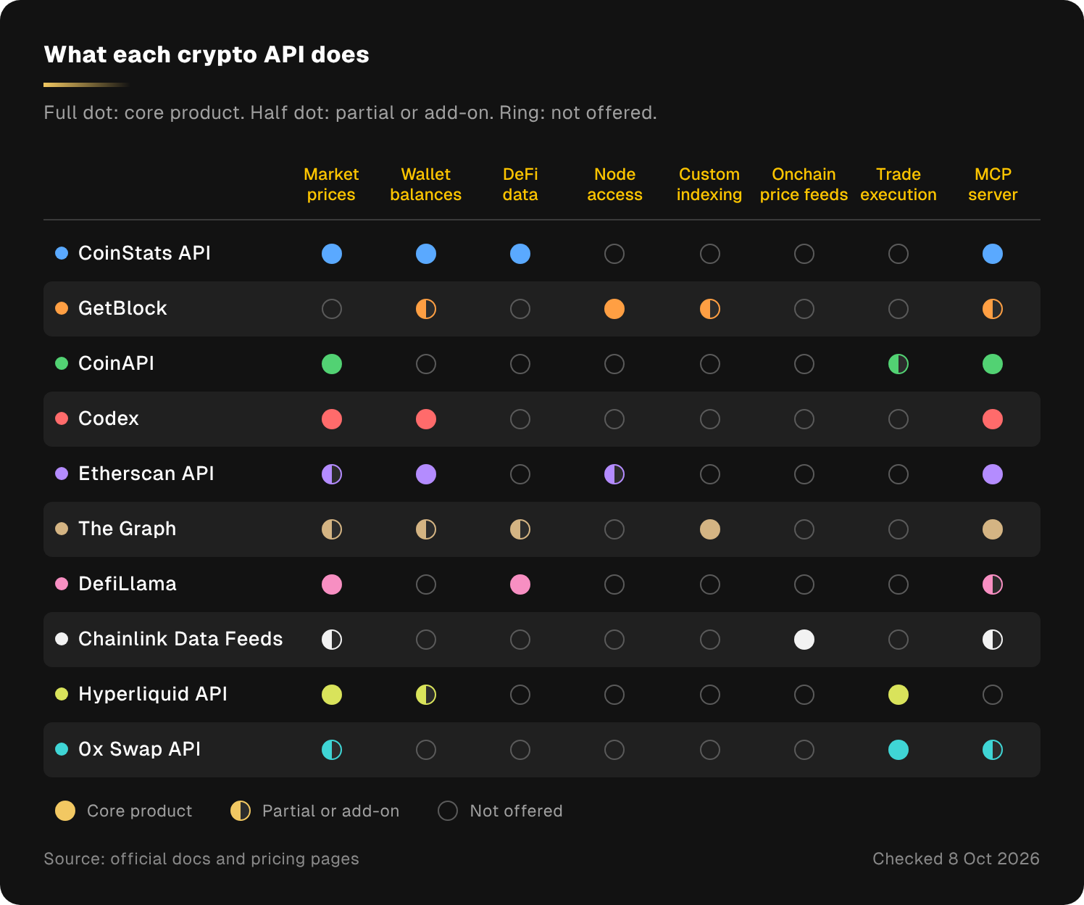Viewport: 1084px width, 905px height.
Task: Click the Chainlink Data Feeds row label
Action: point(180,639)
